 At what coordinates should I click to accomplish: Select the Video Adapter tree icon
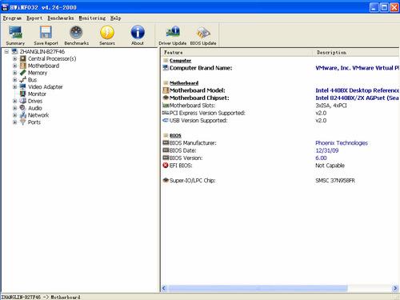(x=23, y=86)
